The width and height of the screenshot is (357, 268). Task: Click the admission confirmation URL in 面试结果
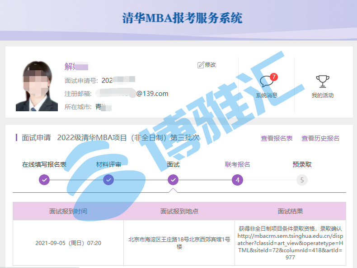pyautogui.click(x=290, y=247)
